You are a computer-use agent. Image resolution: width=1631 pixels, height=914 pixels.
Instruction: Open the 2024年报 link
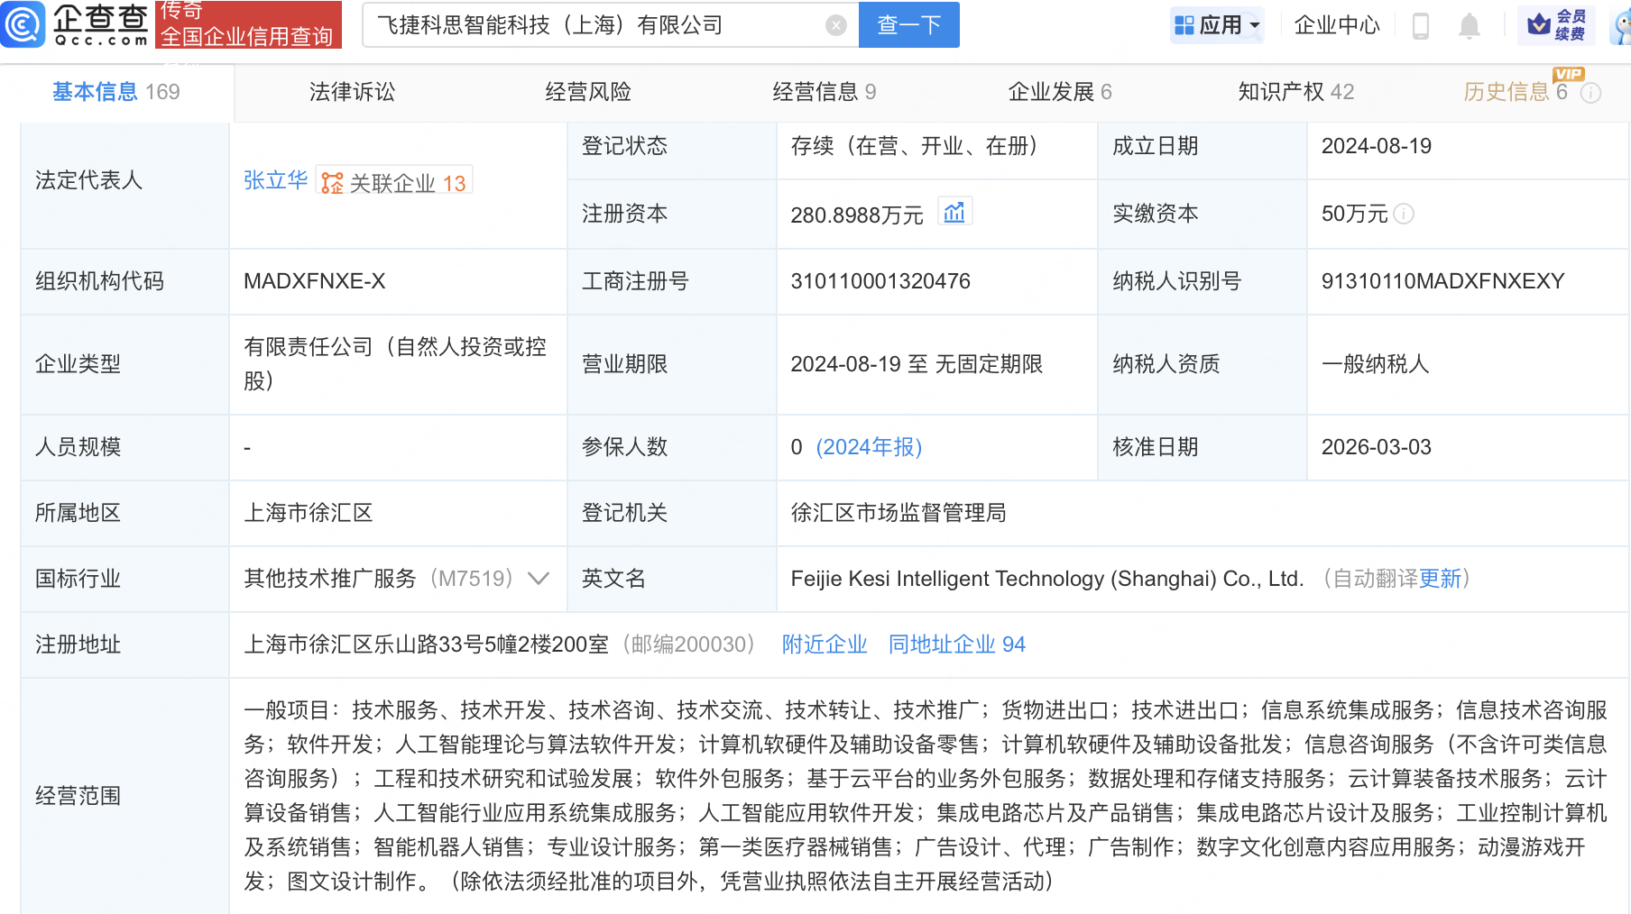pyautogui.click(x=868, y=447)
